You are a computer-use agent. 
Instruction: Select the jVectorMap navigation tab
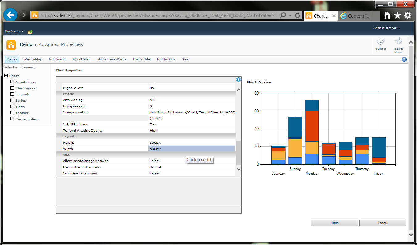tap(33, 59)
